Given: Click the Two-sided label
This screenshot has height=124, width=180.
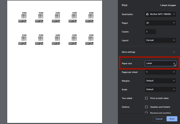Looking at the screenshot, I should point(127,98).
